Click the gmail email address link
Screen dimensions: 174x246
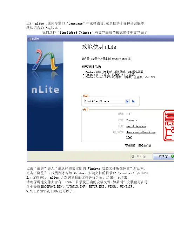click(141, 132)
